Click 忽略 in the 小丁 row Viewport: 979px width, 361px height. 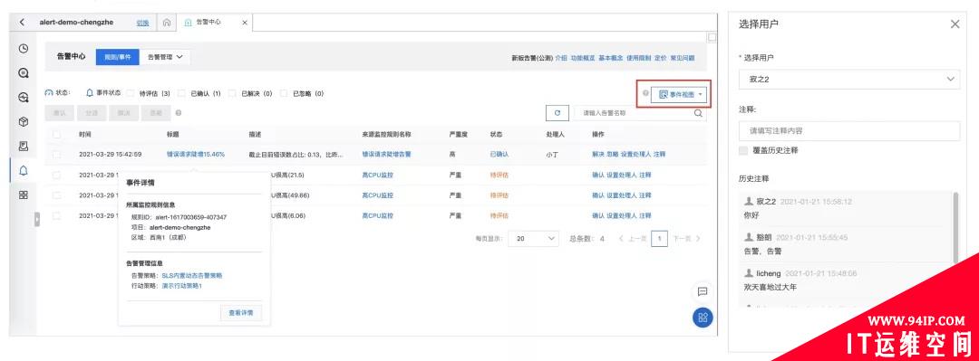[x=612, y=154]
